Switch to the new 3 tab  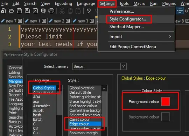tap(83, 21)
